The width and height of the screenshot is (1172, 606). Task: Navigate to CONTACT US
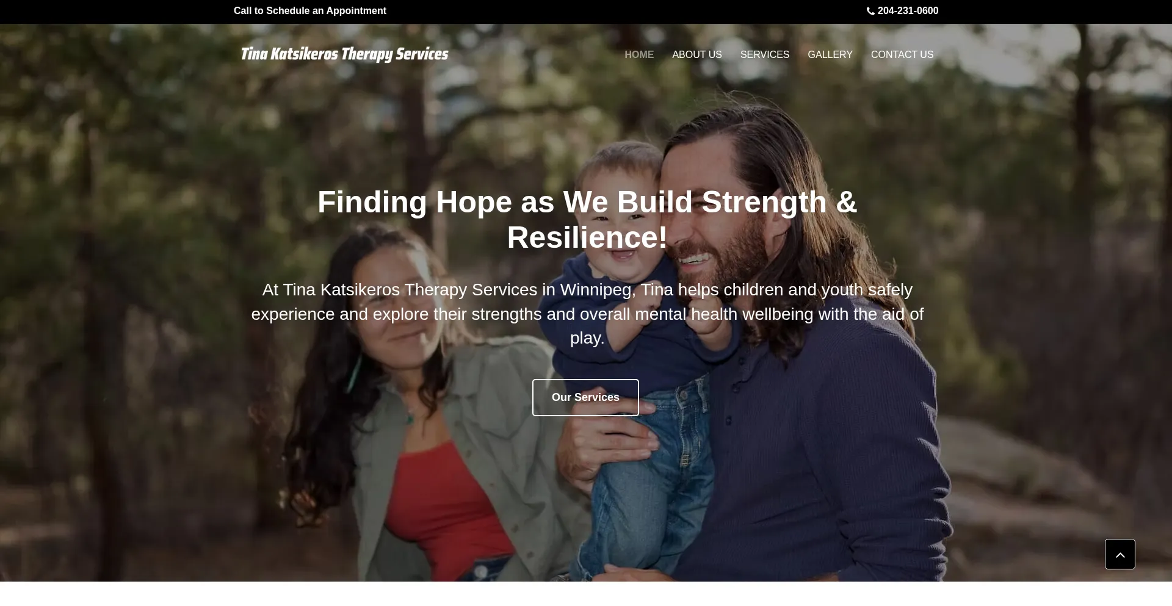tap(902, 55)
